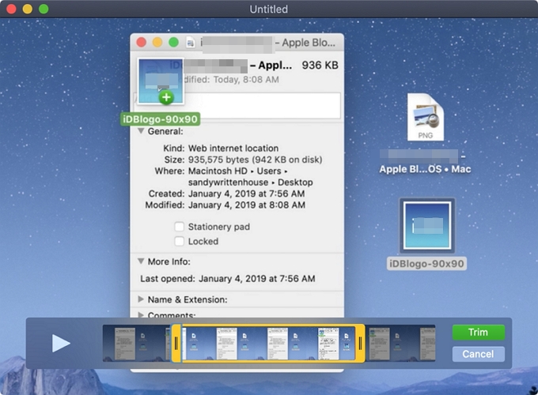This screenshot has height=395, width=538.
Task: Select the PNG file icon on desktop
Action: click(x=425, y=118)
